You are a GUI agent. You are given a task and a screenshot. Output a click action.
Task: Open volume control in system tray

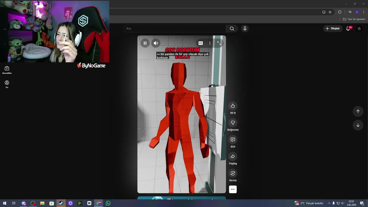point(342,203)
